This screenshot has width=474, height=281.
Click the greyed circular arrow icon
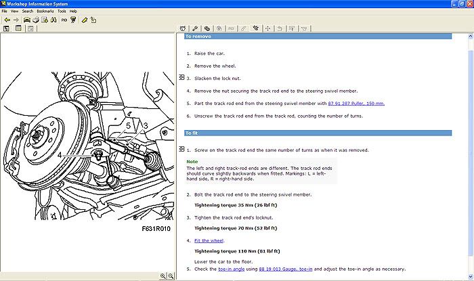(219, 28)
